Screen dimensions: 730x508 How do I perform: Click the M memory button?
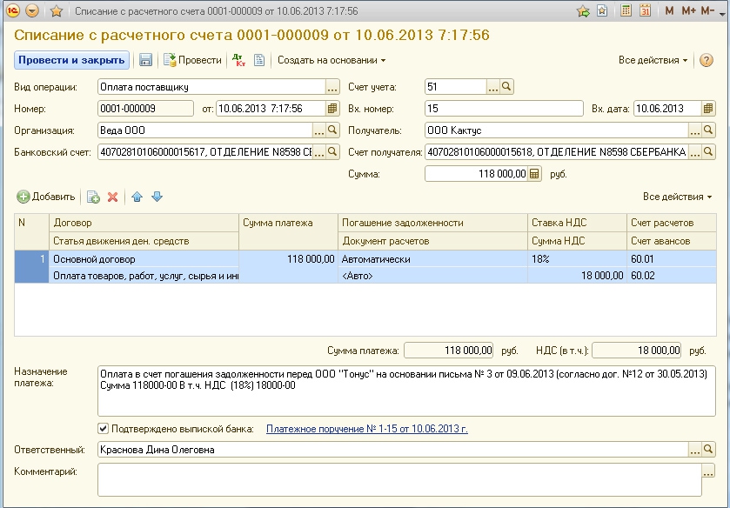[669, 10]
